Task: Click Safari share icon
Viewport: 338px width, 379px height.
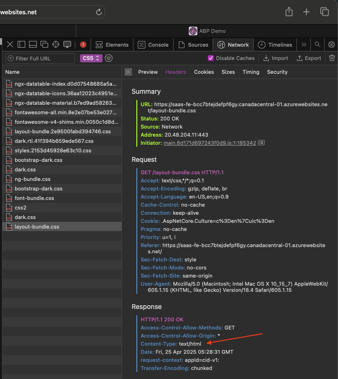Action: point(289,12)
